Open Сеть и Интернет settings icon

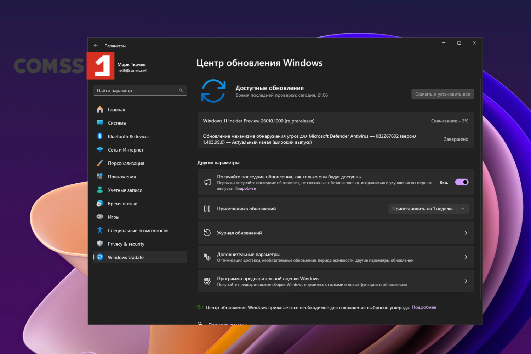[x=99, y=150]
